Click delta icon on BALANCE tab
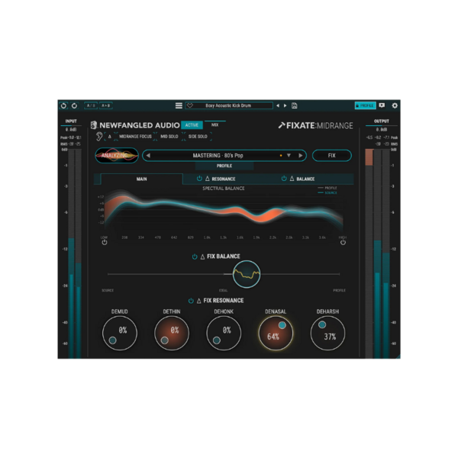This screenshot has width=458, height=458. pos(292,179)
